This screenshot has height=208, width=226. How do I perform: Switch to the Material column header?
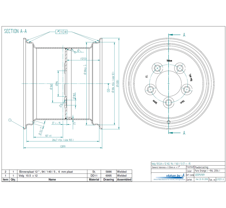(94, 180)
